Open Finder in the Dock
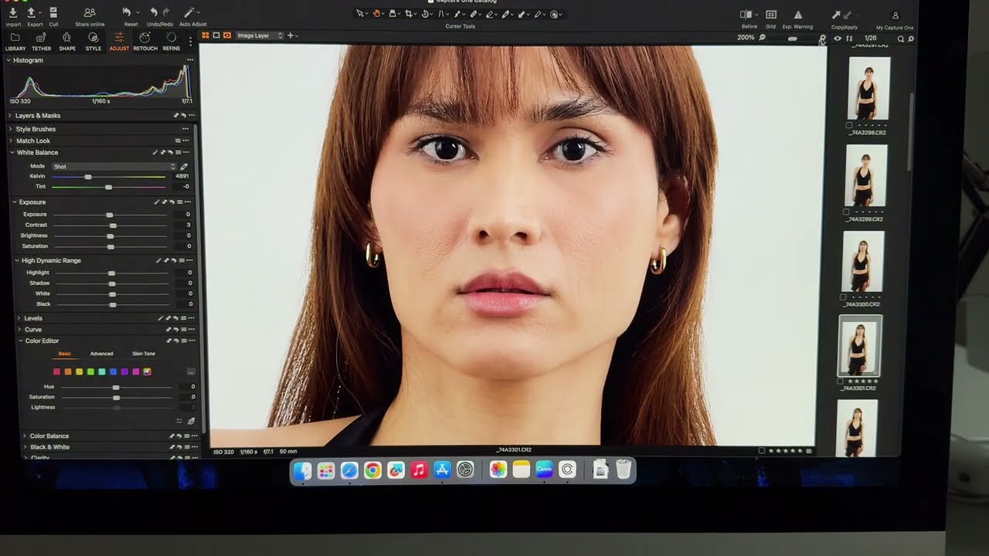 (x=303, y=470)
